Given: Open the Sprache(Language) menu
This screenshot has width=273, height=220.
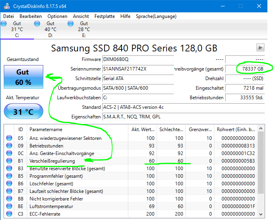Looking at the screenshot, I should [x=156, y=16].
